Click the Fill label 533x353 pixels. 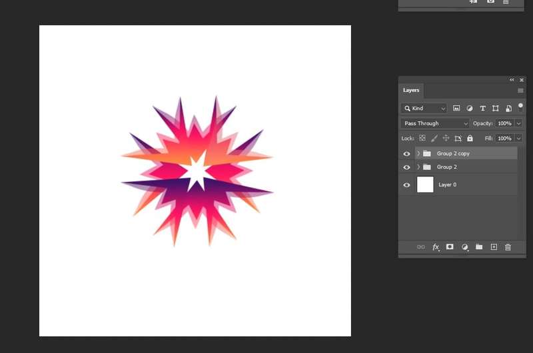pos(488,139)
